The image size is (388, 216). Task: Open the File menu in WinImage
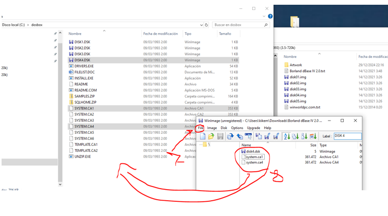[x=201, y=128]
